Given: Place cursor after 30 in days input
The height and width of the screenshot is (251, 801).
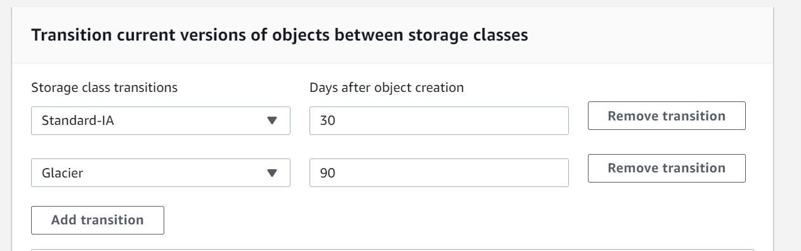Looking at the screenshot, I should point(336,120).
